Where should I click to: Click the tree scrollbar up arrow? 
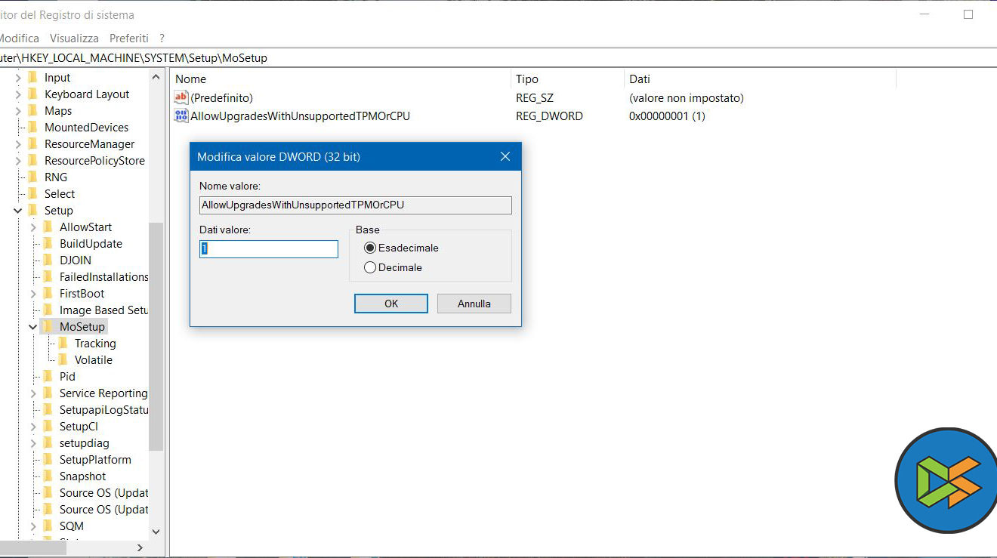[x=156, y=77]
